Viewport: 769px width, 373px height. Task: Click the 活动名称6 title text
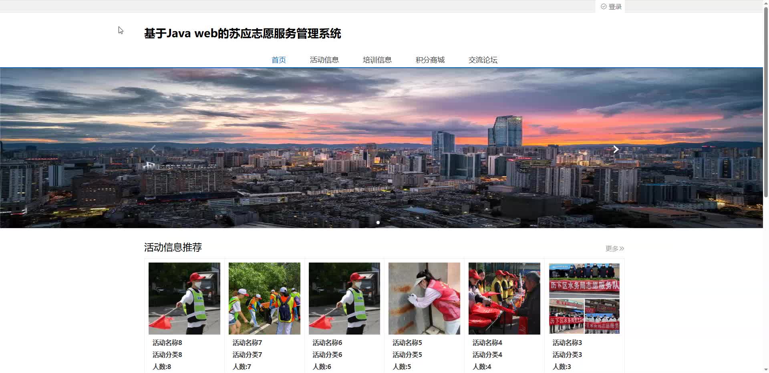pos(327,343)
